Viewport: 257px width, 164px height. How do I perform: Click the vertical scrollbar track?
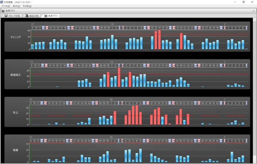click(254, 91)
